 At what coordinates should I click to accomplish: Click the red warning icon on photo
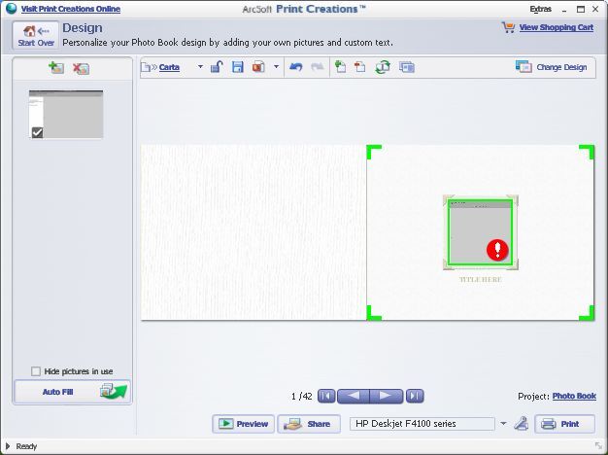tap(497, 250)
